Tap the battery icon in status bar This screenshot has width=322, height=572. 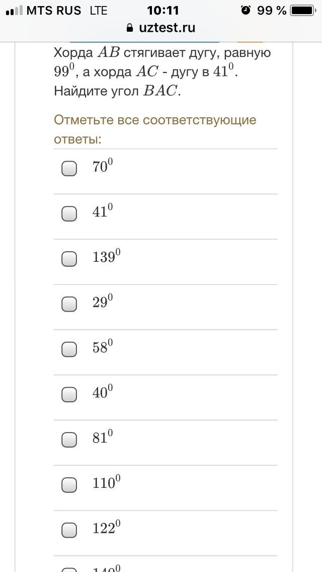pos(302,10)
